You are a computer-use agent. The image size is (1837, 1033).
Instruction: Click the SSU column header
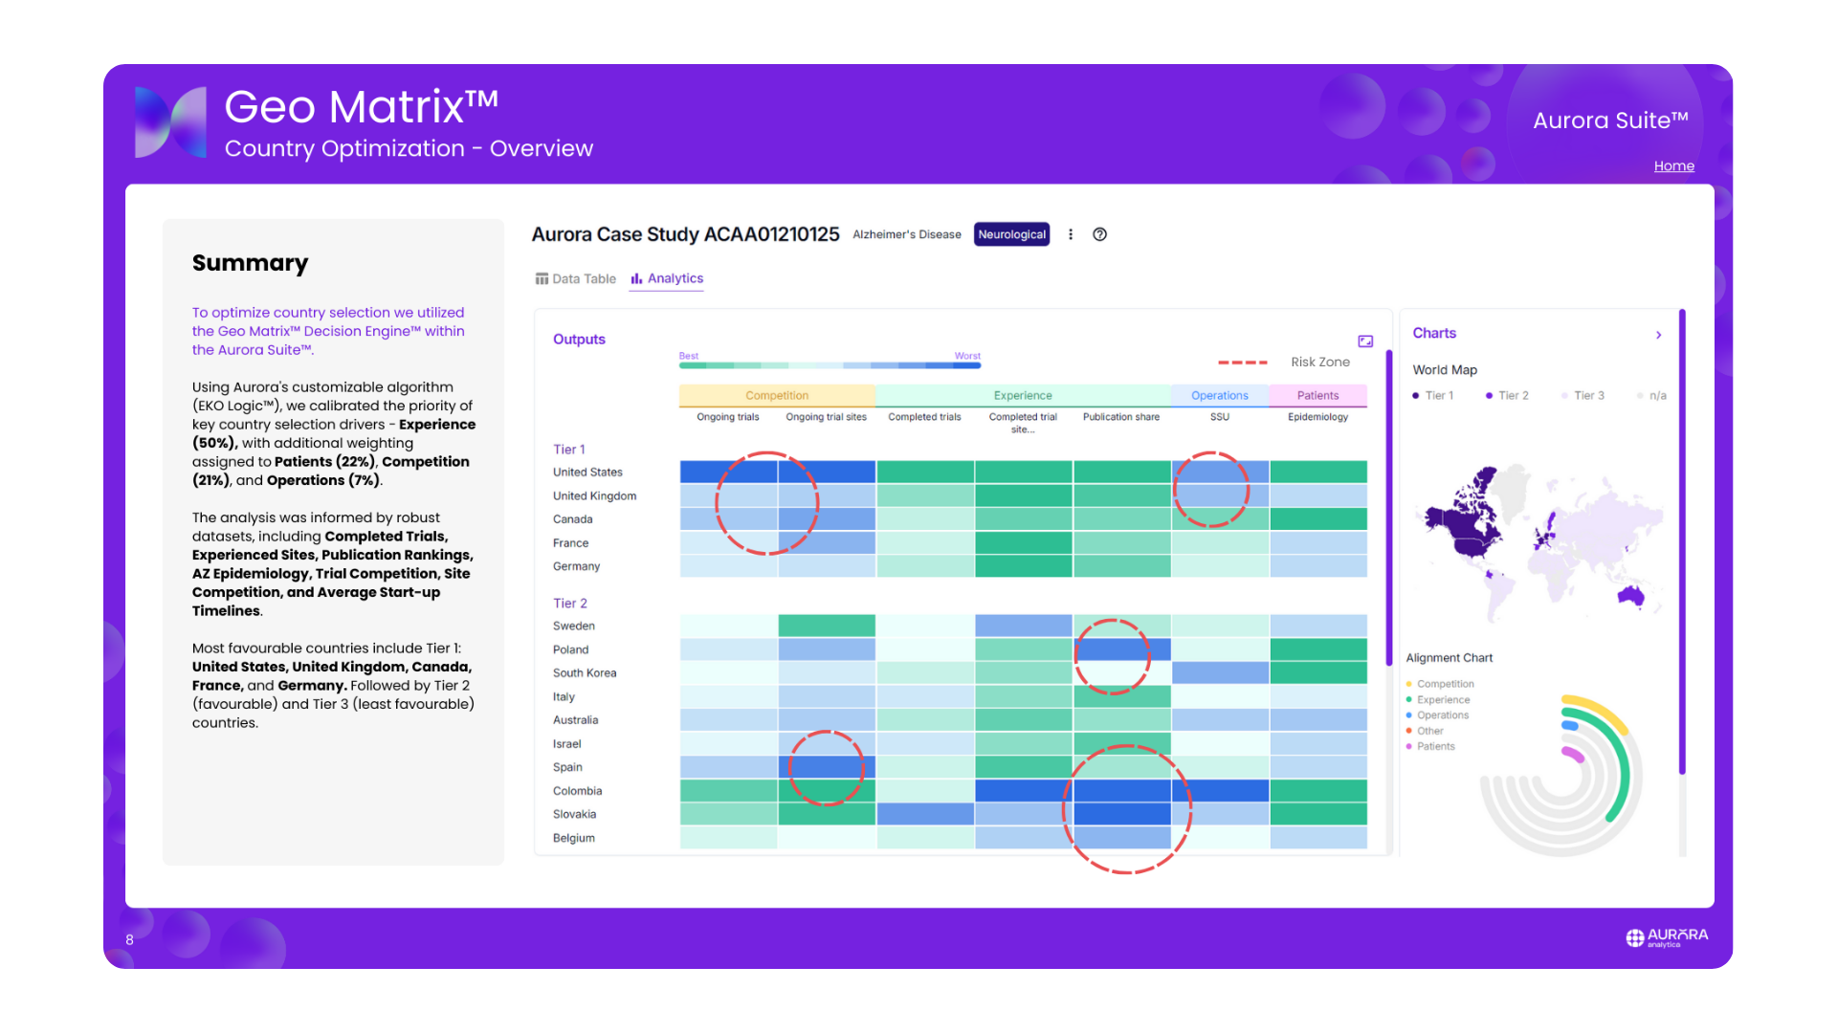point(1220,417)
